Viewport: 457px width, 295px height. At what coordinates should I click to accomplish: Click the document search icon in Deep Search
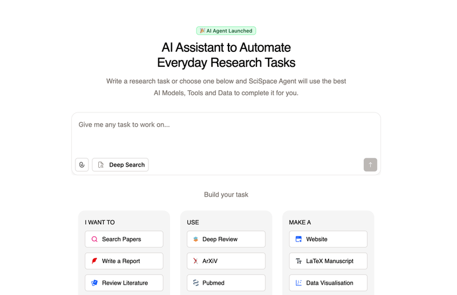[101, 165]
